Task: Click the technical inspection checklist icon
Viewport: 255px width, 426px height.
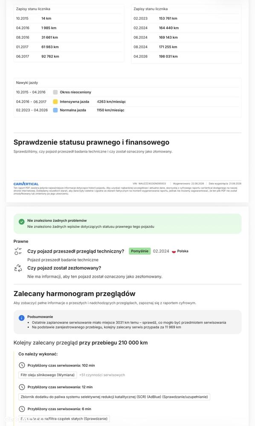Action: click(18, 251)
